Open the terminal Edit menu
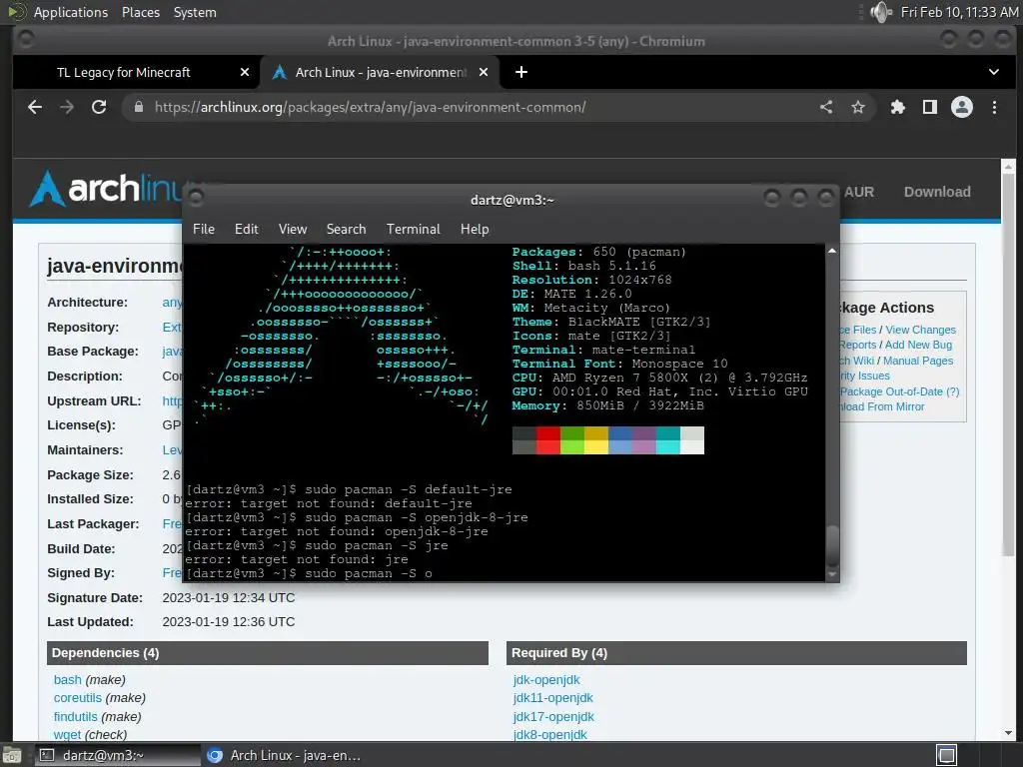Screen dimensions: 1023x767 click(247, 229)
